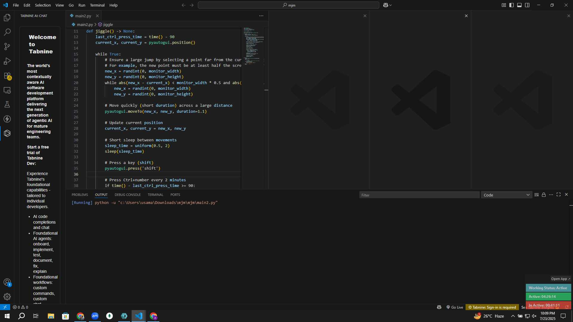Click the Tabnine sign-in required status item
The width and height of the screenshot is (573, 322).
(492, 307)
